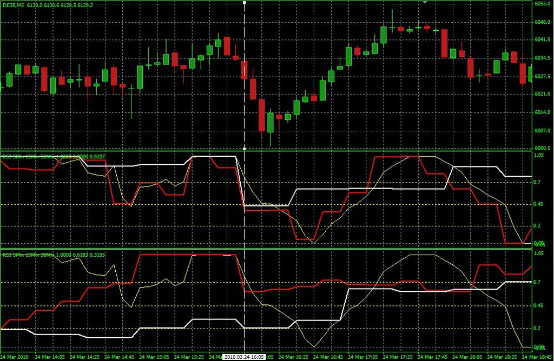Click the 6048.0 price scale value

[x=541, y=22]
